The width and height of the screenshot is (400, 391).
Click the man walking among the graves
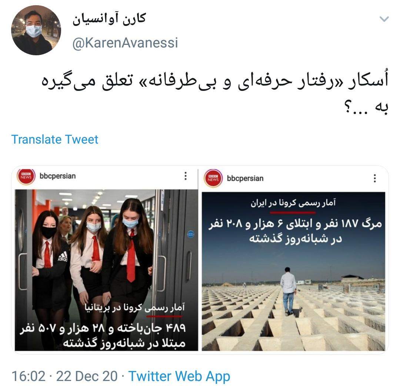pos(288,291)
